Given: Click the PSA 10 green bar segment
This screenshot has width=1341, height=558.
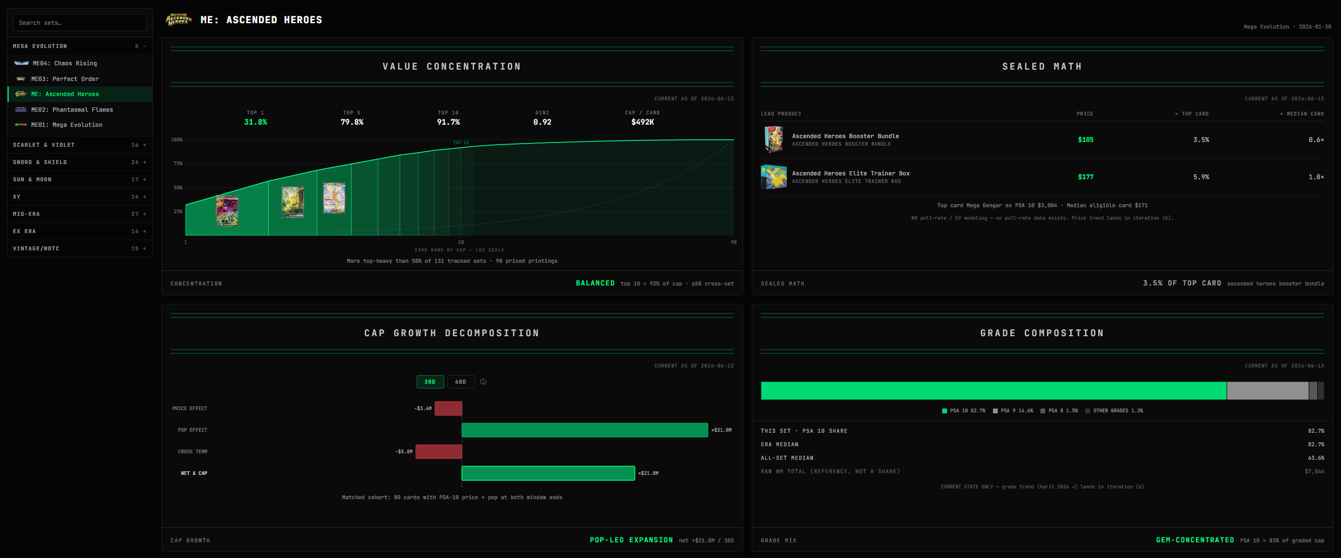Looking at the screenshot, I should point(993,391).
